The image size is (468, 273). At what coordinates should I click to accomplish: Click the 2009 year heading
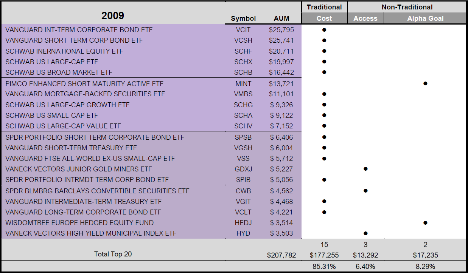[113, 15]
